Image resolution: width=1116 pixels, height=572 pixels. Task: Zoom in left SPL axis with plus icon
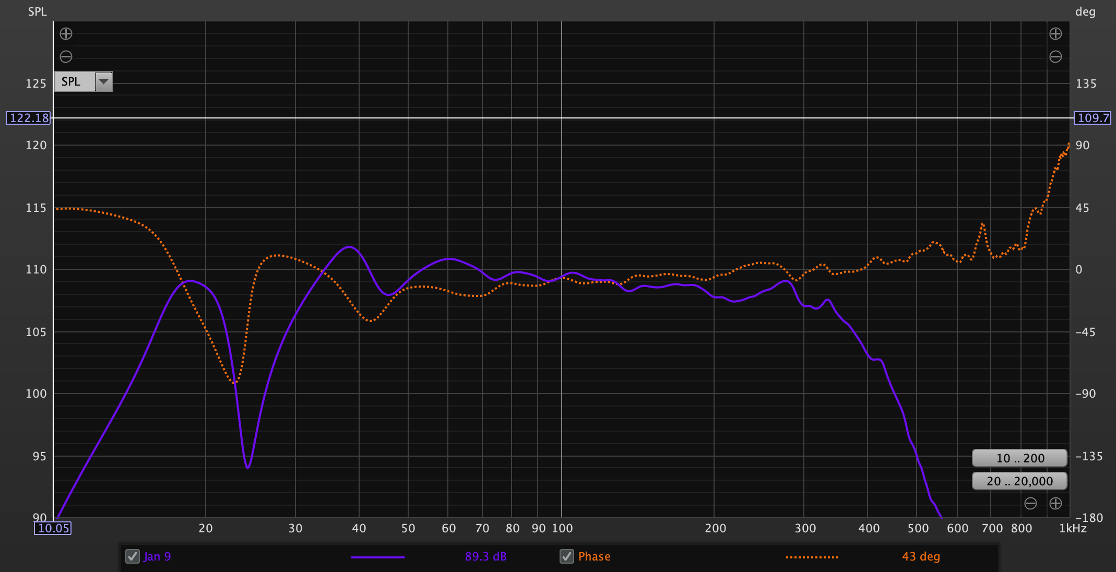click(66, 34)
